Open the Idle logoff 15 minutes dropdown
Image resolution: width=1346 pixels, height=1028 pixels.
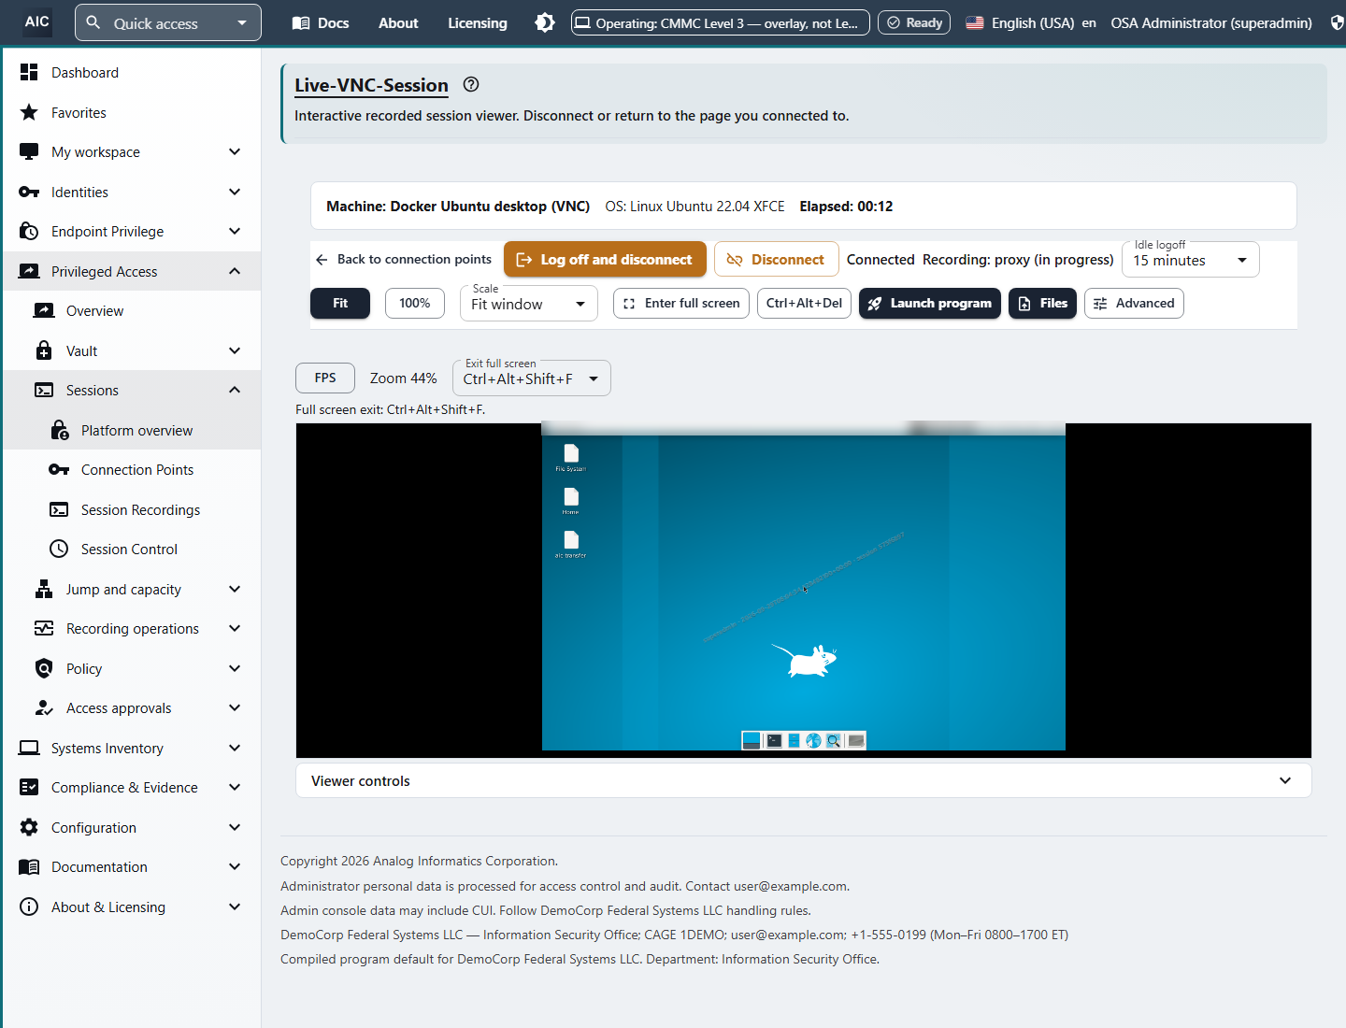[x=1190, y=260]
